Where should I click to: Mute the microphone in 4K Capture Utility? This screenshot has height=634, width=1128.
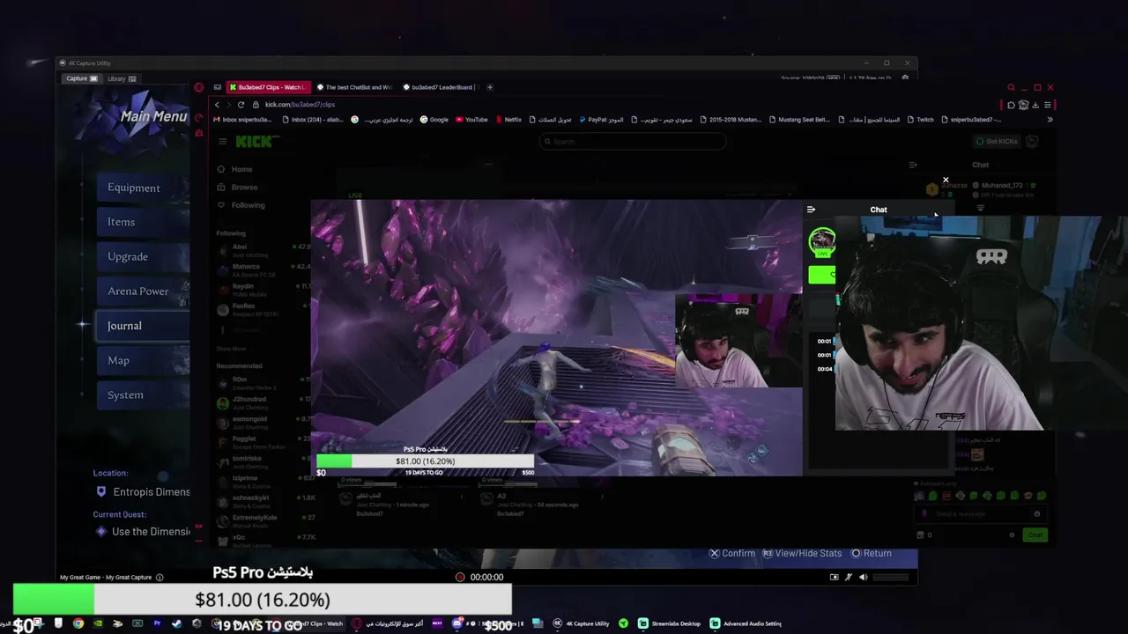click(x=849, y=577)
